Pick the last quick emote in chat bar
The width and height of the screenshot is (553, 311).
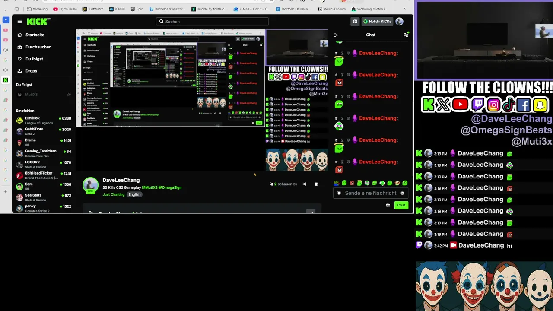point(405,183)
